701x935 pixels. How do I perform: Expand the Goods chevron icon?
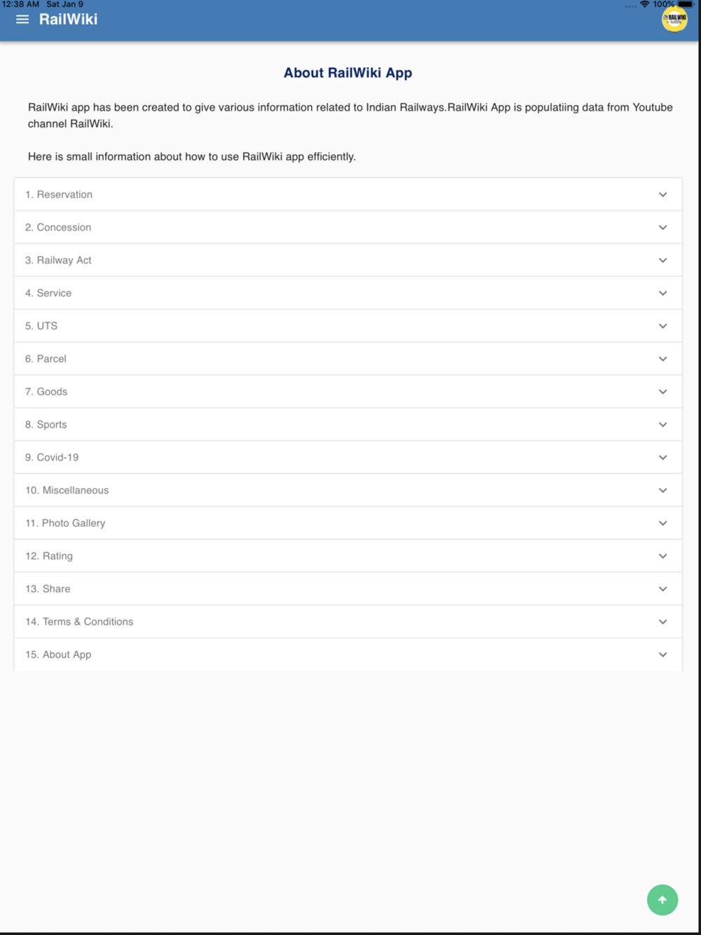point(662,392)
